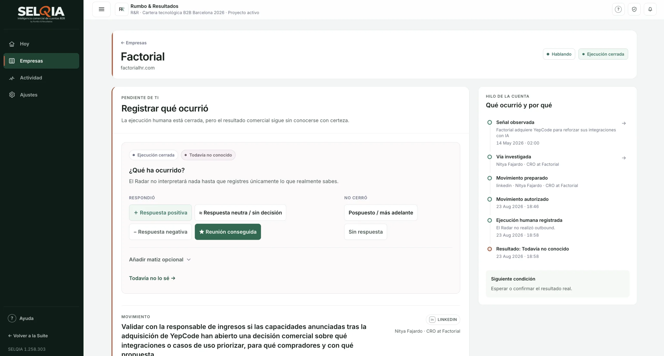Open the R&R project logo
The height and width of the screenshot is (356, 664).
(x=122, y=9)
